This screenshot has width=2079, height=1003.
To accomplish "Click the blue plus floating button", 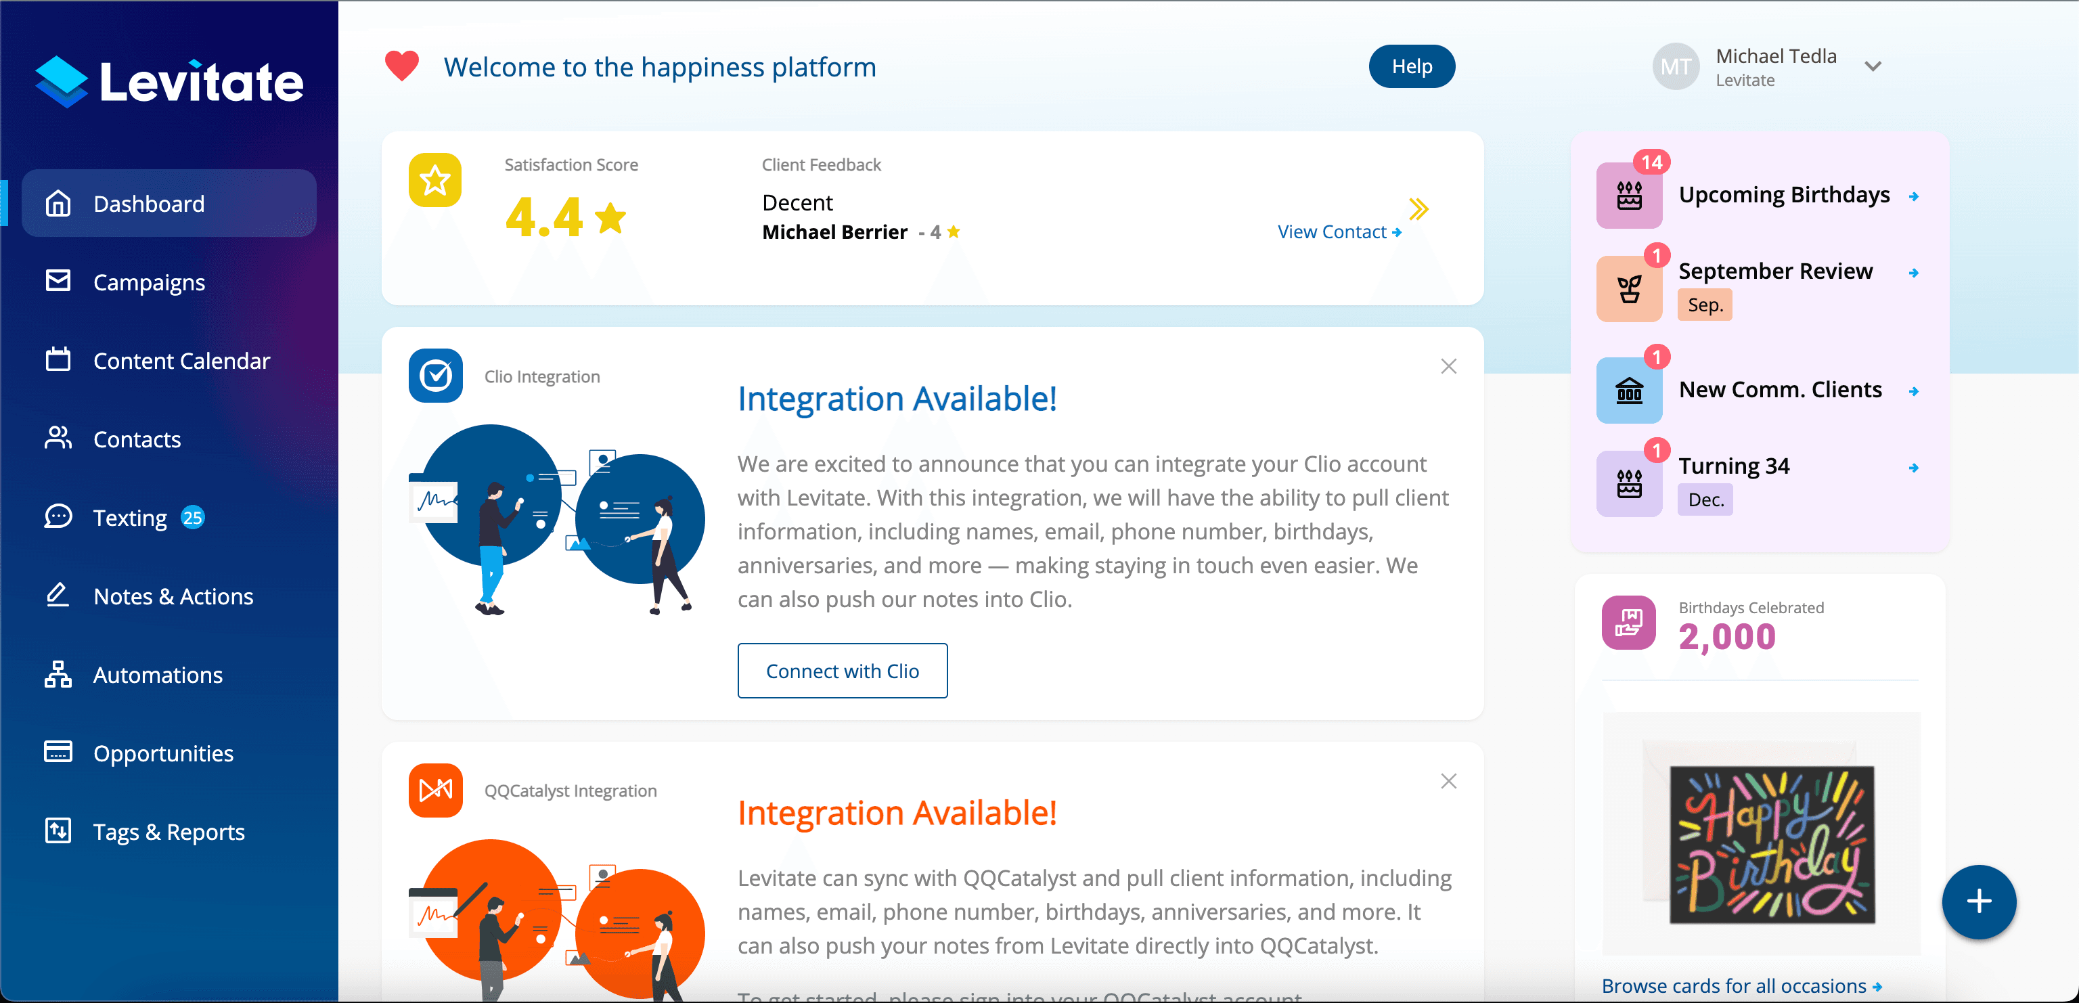I will (1978, 901).
